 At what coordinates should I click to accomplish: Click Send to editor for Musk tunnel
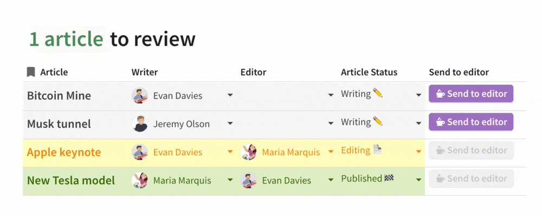[471, 122]
